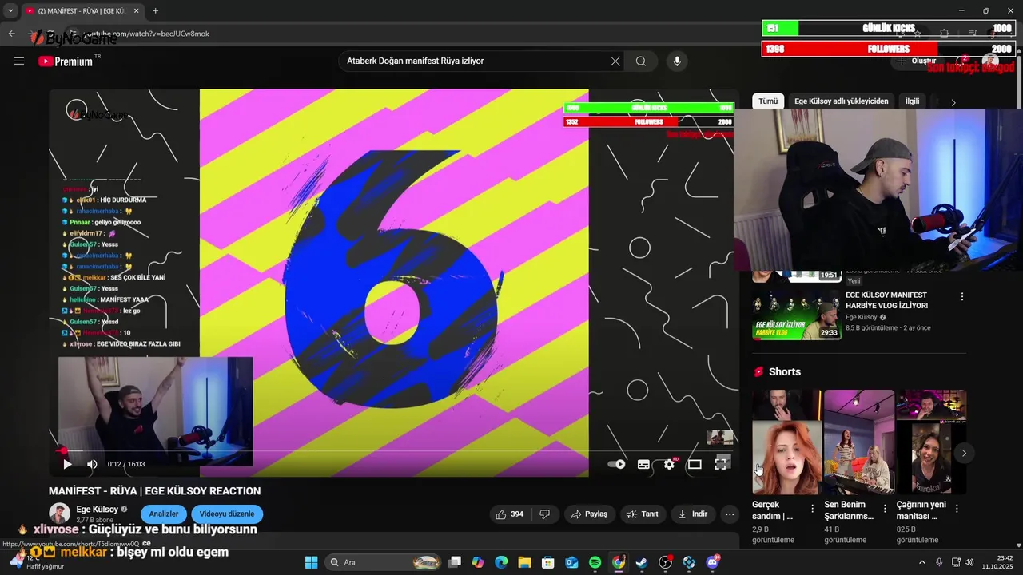Open a new browser tab

point(155,10)
